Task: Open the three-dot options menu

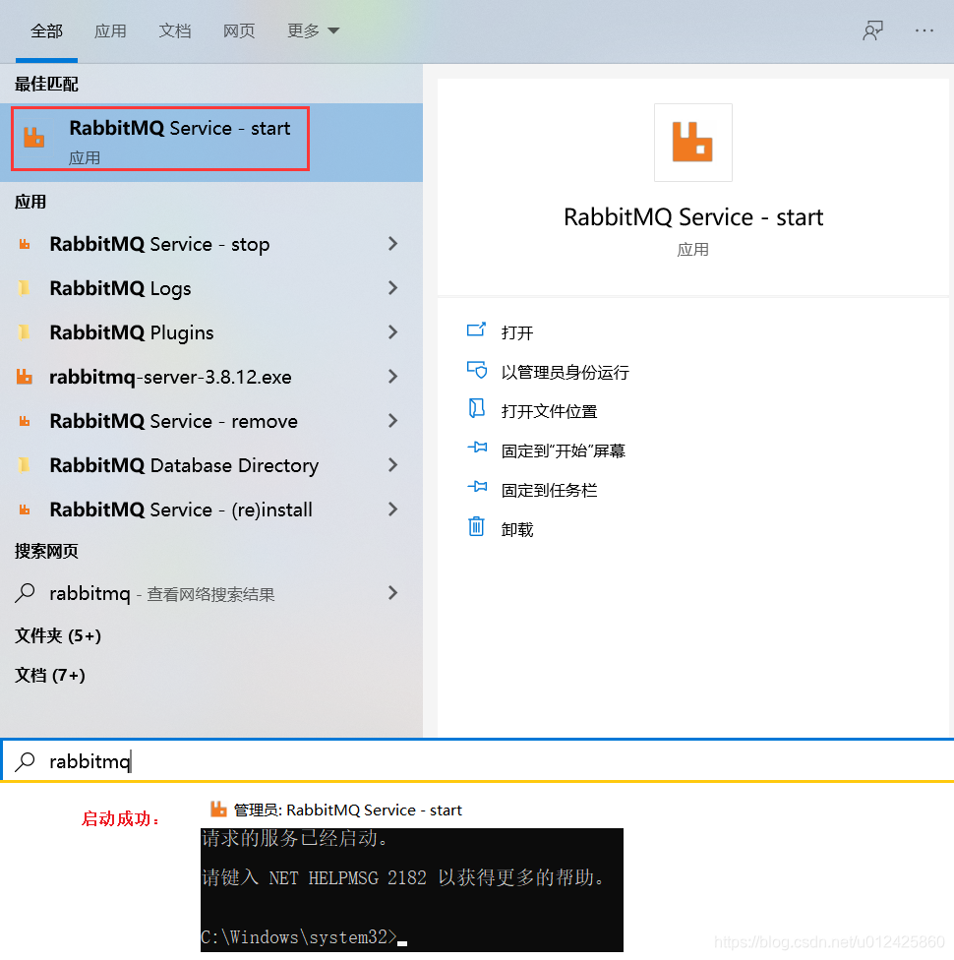Action: pyautogui.click(x=924, y=30)
